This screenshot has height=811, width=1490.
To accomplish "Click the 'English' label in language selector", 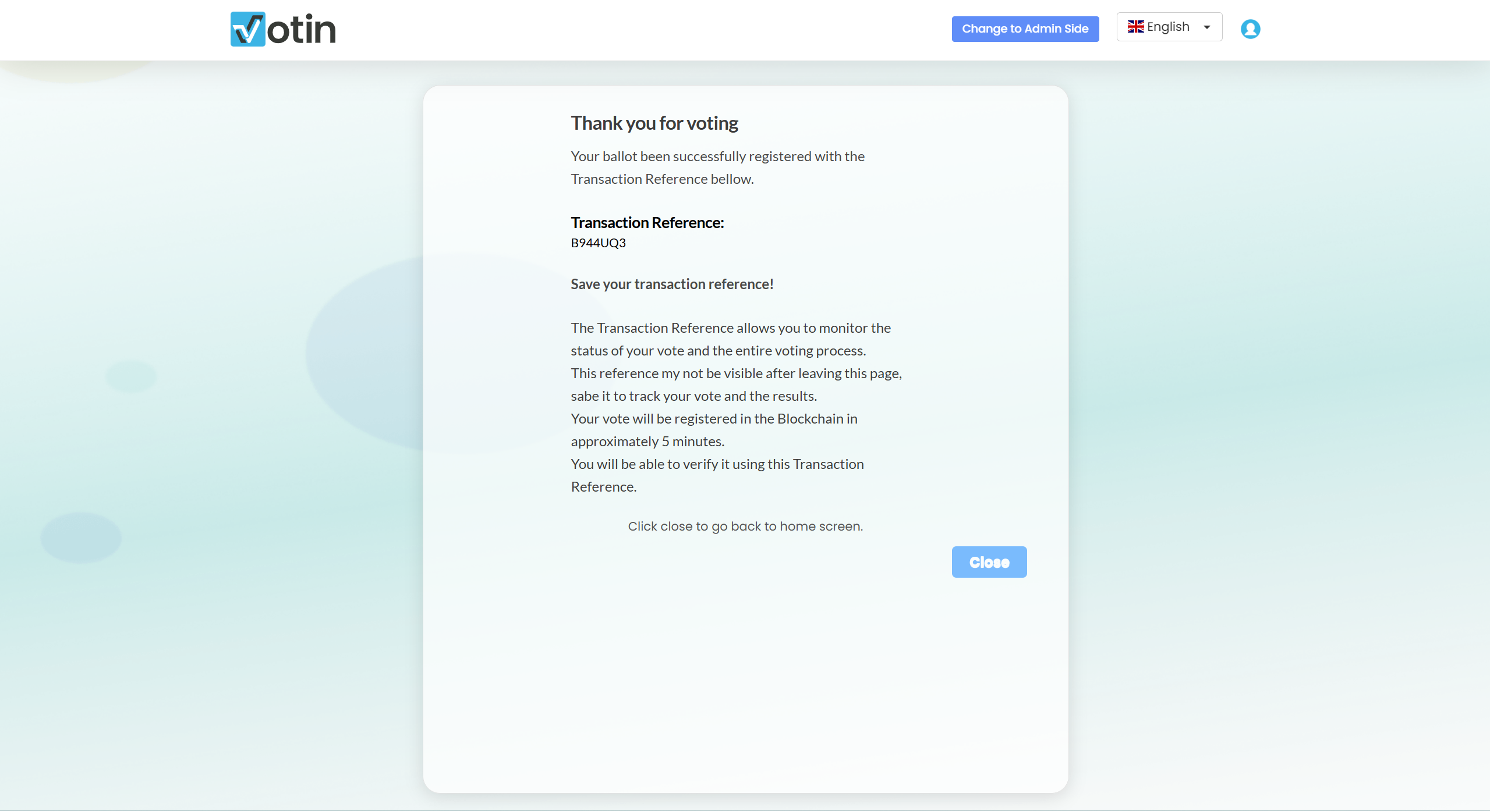I will click(1168, 27).
